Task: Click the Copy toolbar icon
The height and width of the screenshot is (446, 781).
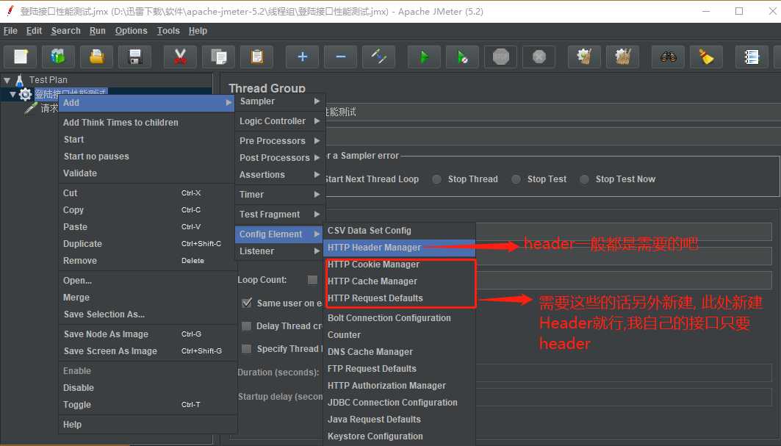Action: click(219, 57)
